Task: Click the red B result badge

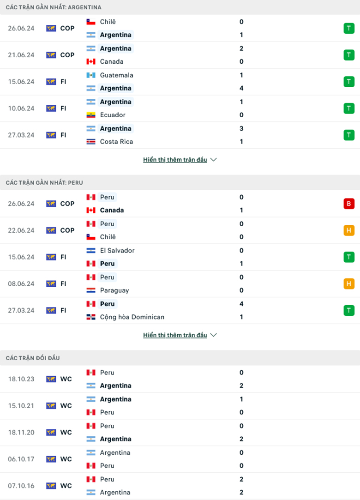Action: (349, 204)
